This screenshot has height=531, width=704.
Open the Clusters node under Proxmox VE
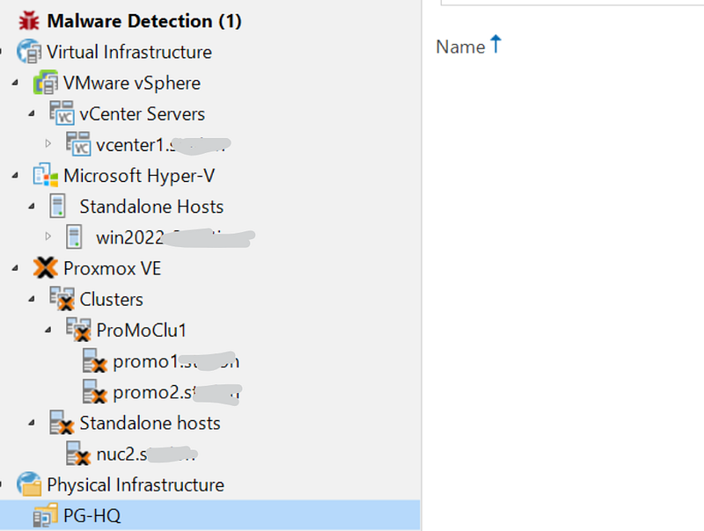pos(111,299)
